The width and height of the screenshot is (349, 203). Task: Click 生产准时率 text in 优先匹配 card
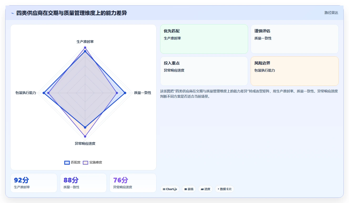click(x=173, y=38)
